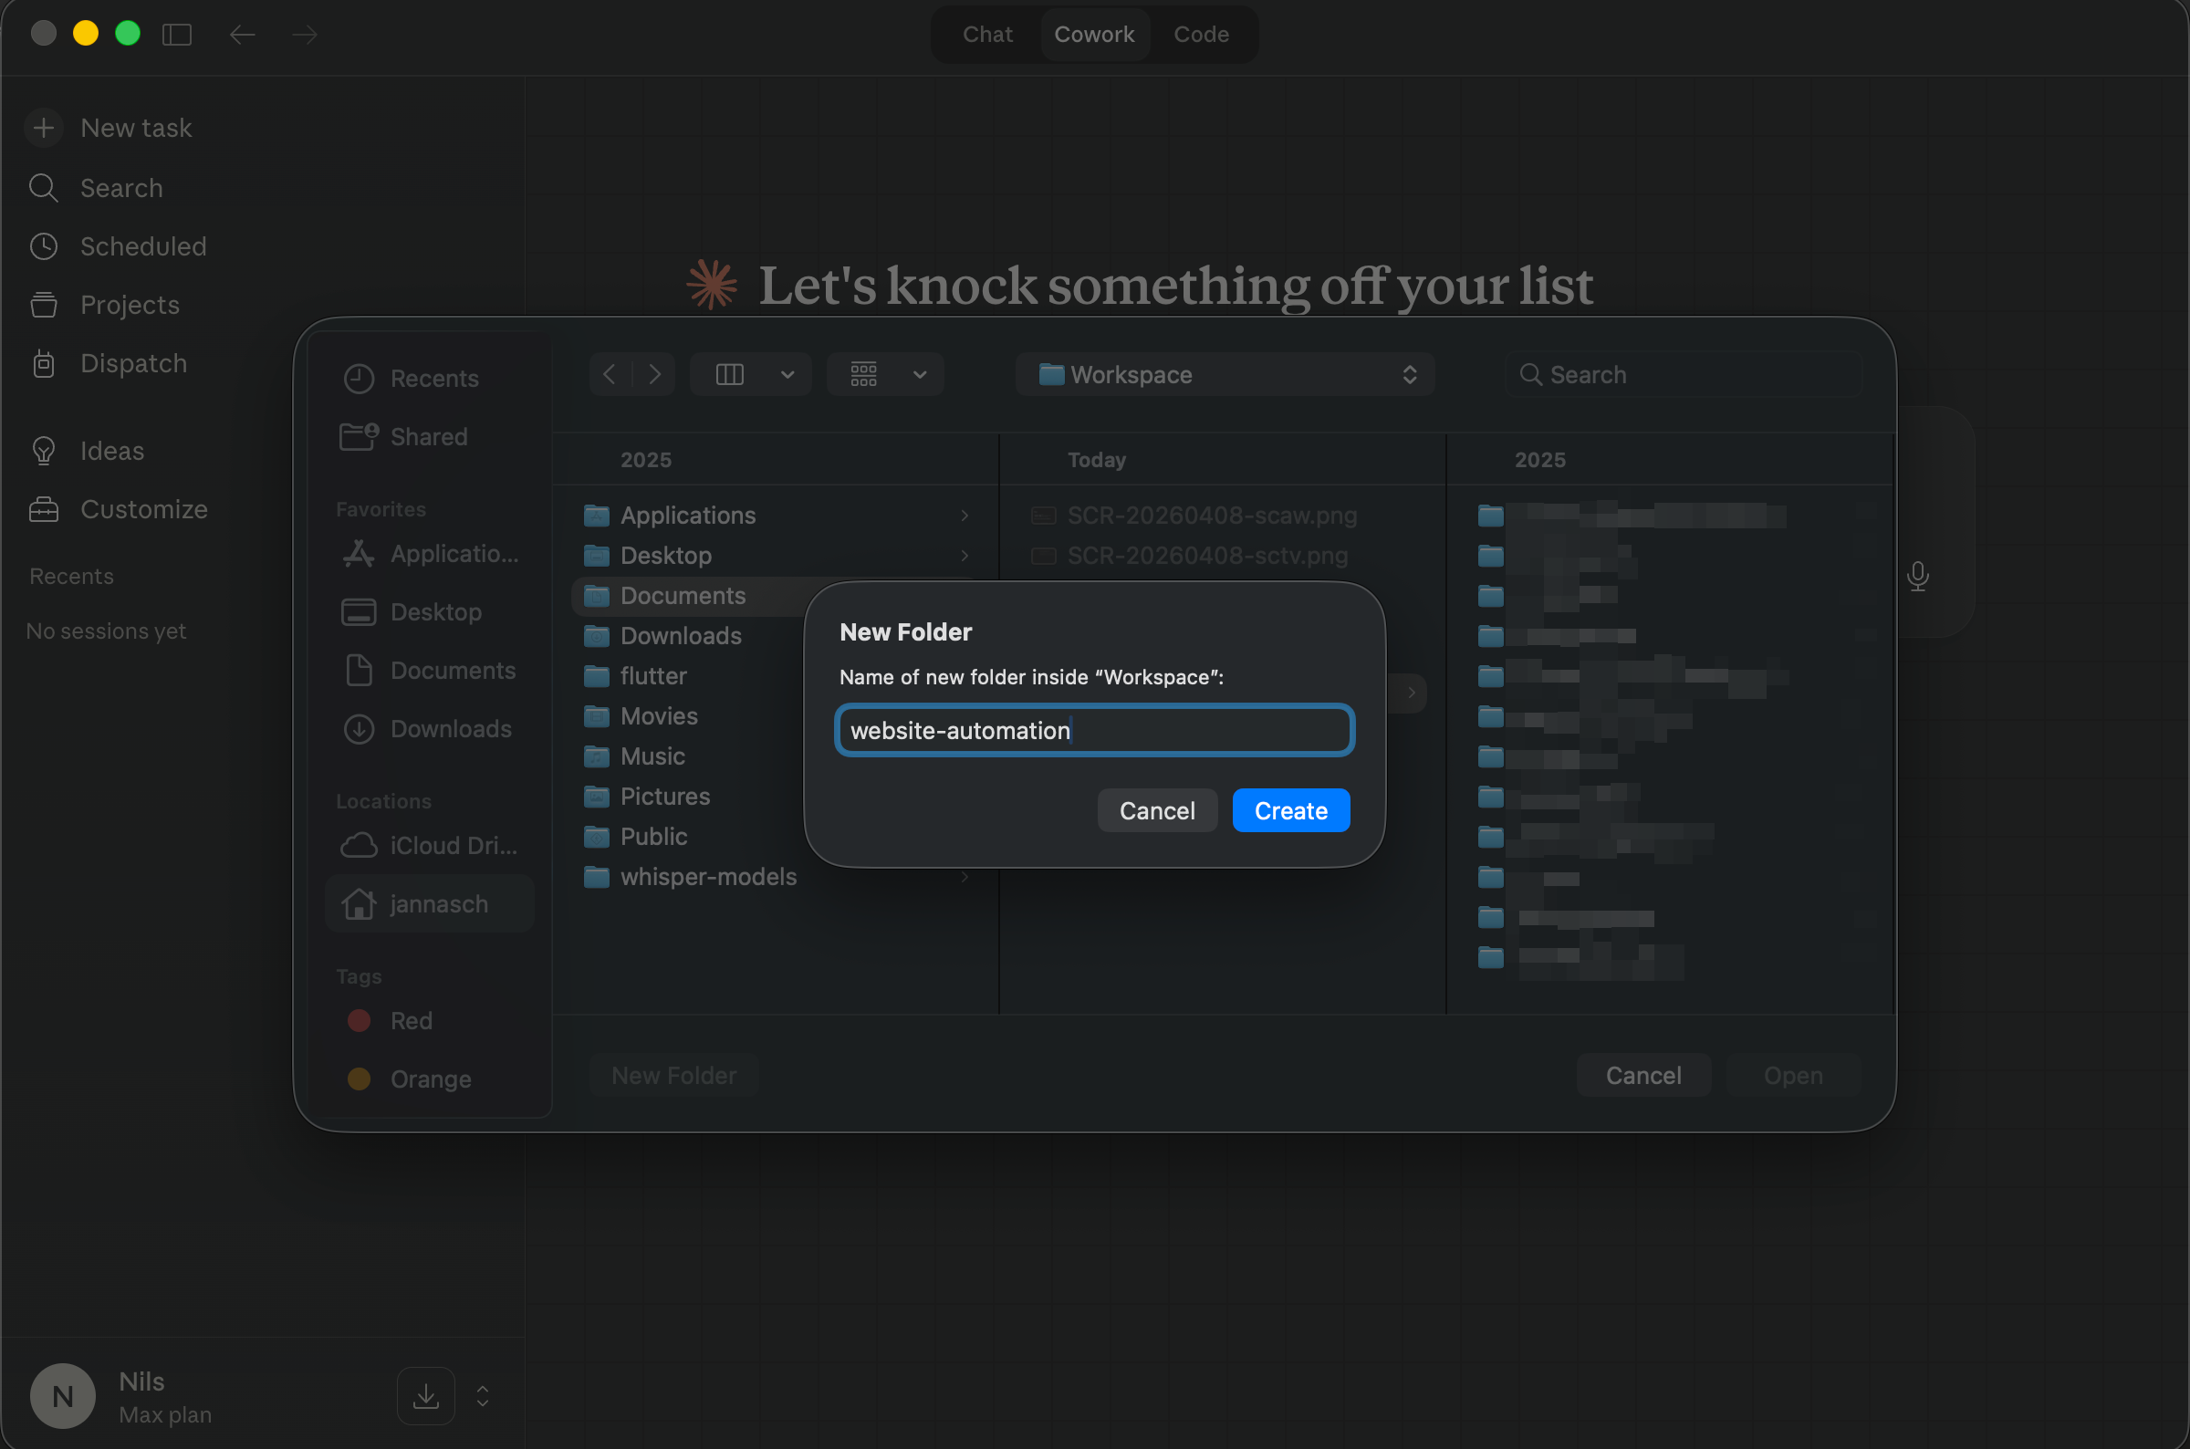This screenshot has height=1449, width=2190.
Task: Switch to the Chat tab
Action: 987,34
